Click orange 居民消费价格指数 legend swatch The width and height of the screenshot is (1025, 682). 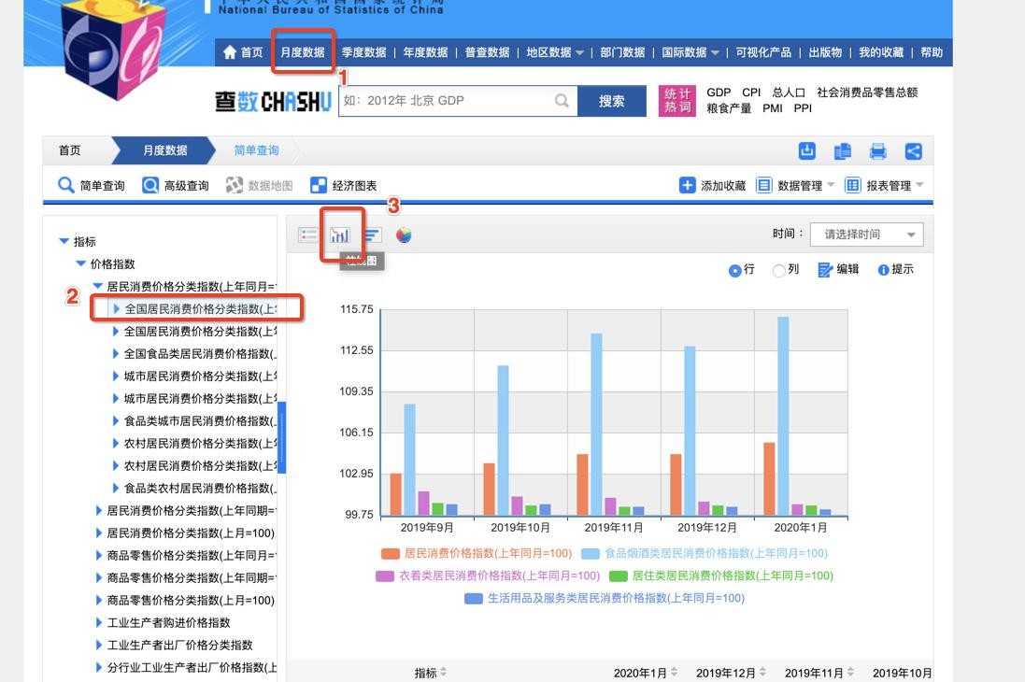coord(390,553)
